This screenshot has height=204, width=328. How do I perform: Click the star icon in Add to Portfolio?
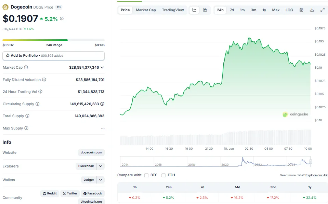8,55
